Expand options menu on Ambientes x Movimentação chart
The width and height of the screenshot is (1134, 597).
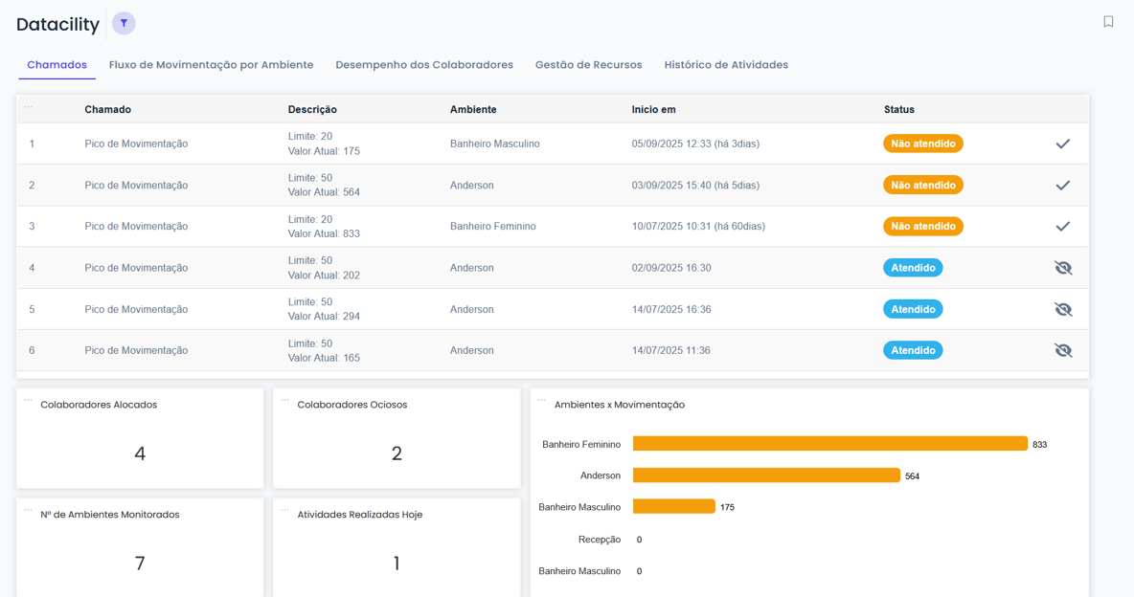click(x=542, y=401)
